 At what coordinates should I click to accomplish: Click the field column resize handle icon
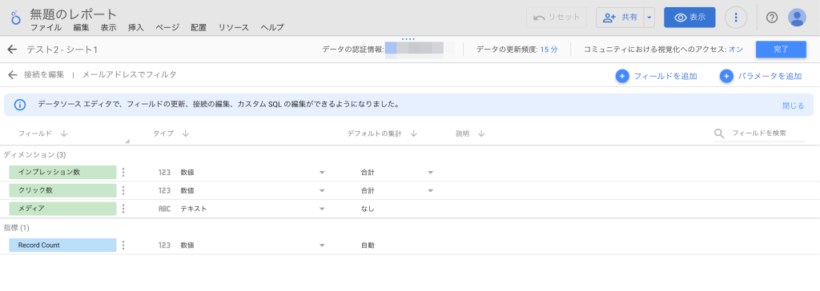point(127,141)
